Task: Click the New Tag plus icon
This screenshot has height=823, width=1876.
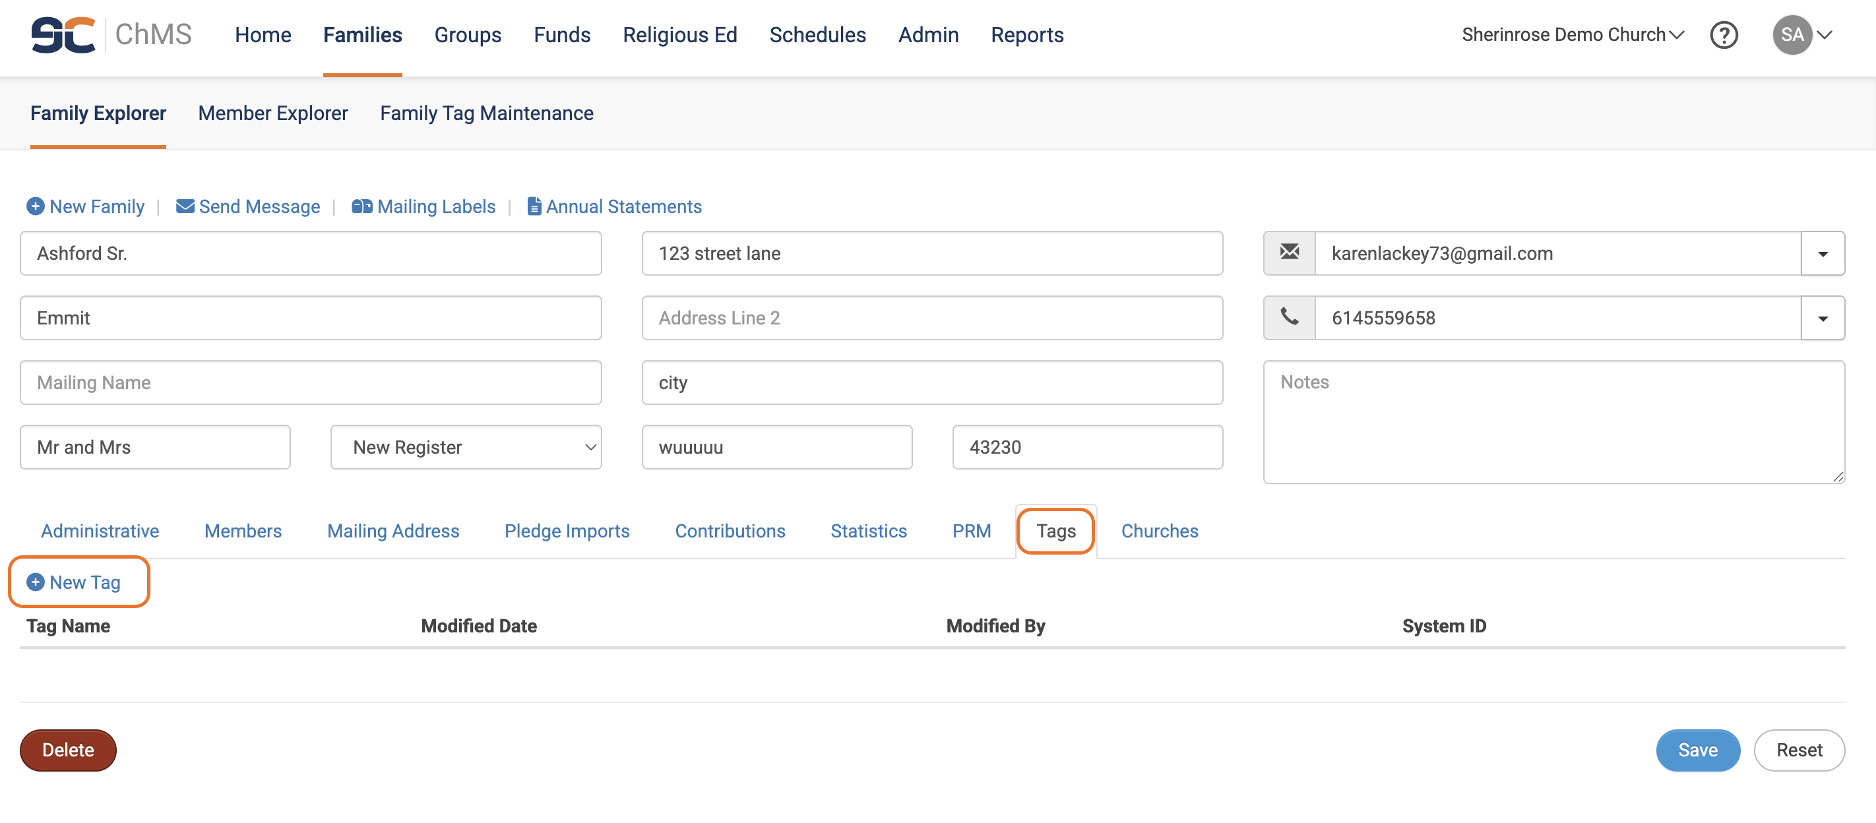Action: coord(35,582)
